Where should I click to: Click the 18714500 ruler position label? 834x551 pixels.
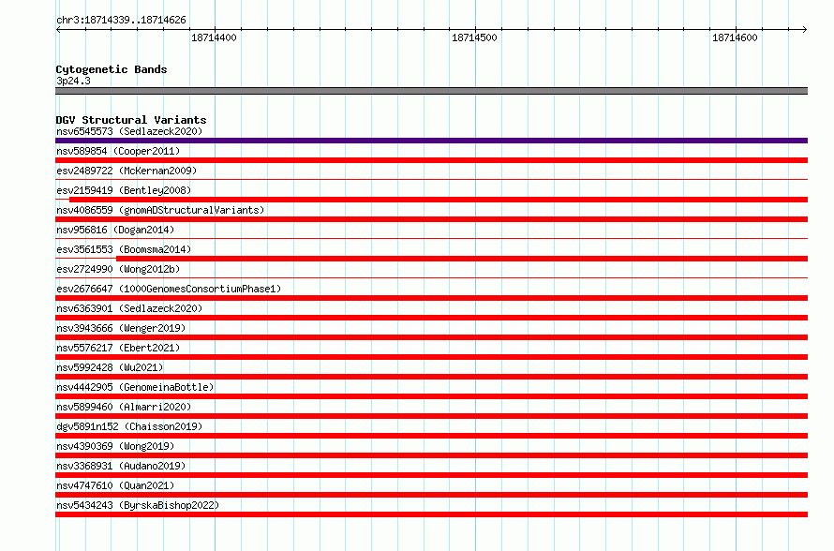point(474,37)
